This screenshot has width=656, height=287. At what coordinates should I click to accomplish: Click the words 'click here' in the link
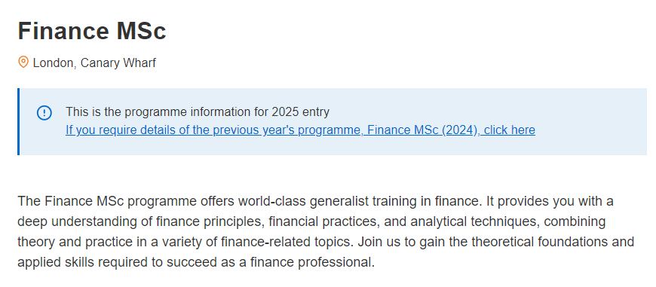click(x=510, y=130)
